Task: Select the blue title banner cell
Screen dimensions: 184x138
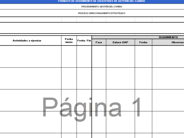Action: point(92,2)
